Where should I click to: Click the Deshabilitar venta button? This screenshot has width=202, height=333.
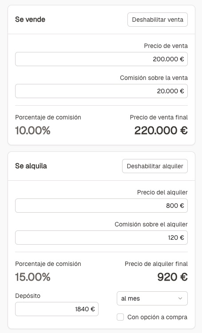pyautogui.click(x=158, y=20)
